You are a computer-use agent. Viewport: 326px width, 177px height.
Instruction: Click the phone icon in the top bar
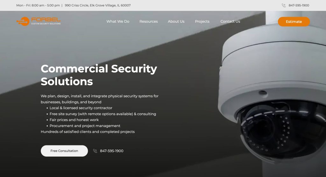point(284,5)
